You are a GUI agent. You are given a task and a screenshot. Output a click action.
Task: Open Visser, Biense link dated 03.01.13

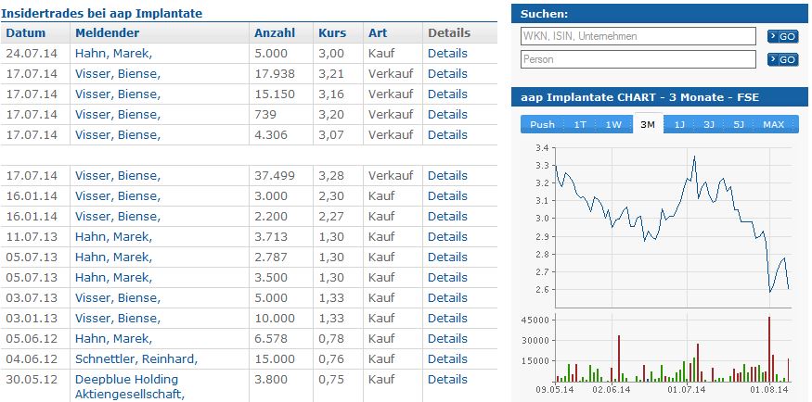(x=118, y=319)
